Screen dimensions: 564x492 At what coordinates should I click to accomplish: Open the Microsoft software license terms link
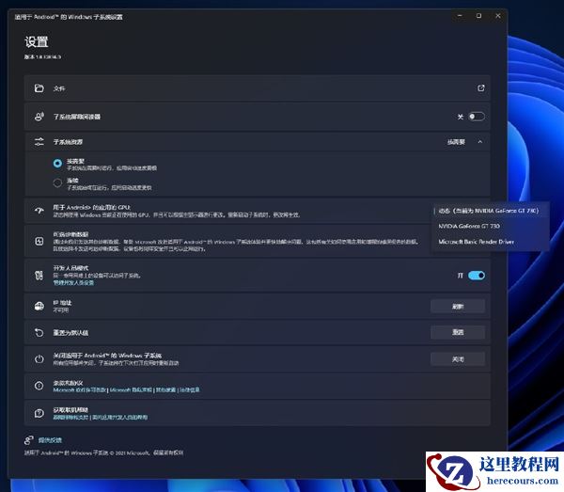80,389
